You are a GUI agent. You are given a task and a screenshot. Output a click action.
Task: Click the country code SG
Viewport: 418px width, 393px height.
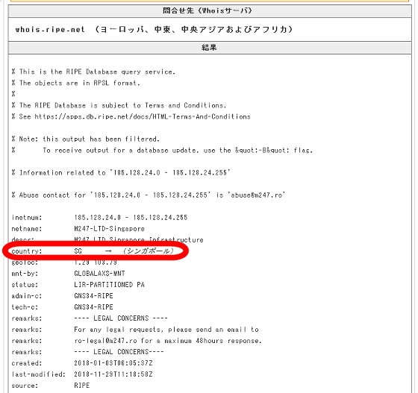pyautogui.click(x=78, y=251)
